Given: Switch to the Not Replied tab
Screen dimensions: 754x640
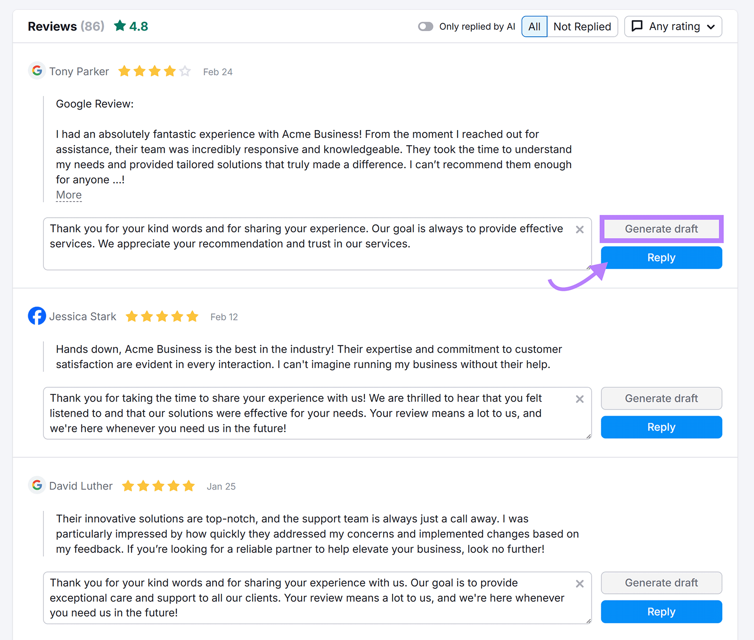Looking at the screenshot, I should pyautogui.click(x=582, y=26).
